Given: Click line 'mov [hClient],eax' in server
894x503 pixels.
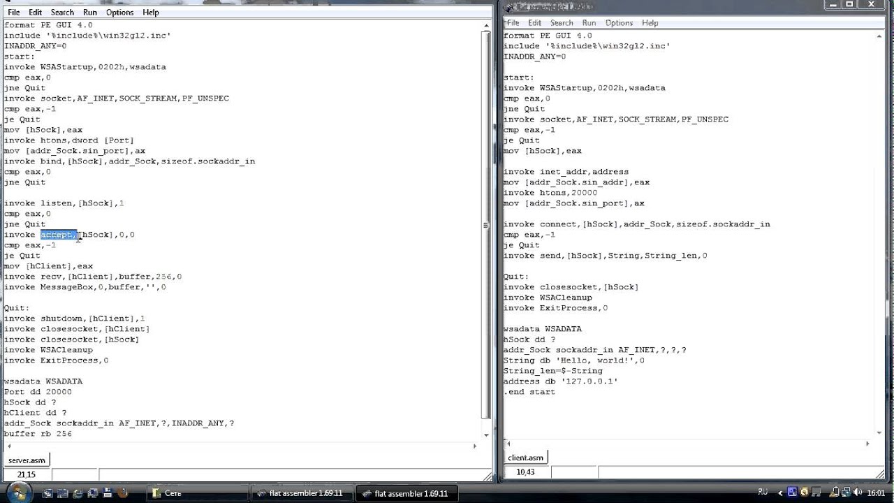Looking at the screenshot, I should tap(48, 266).
